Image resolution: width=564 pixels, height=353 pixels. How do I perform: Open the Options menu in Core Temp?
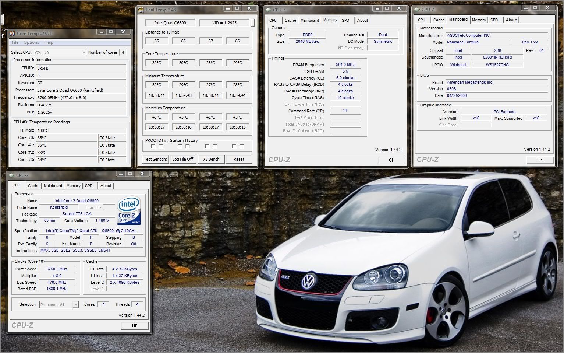tap(31, 42)
